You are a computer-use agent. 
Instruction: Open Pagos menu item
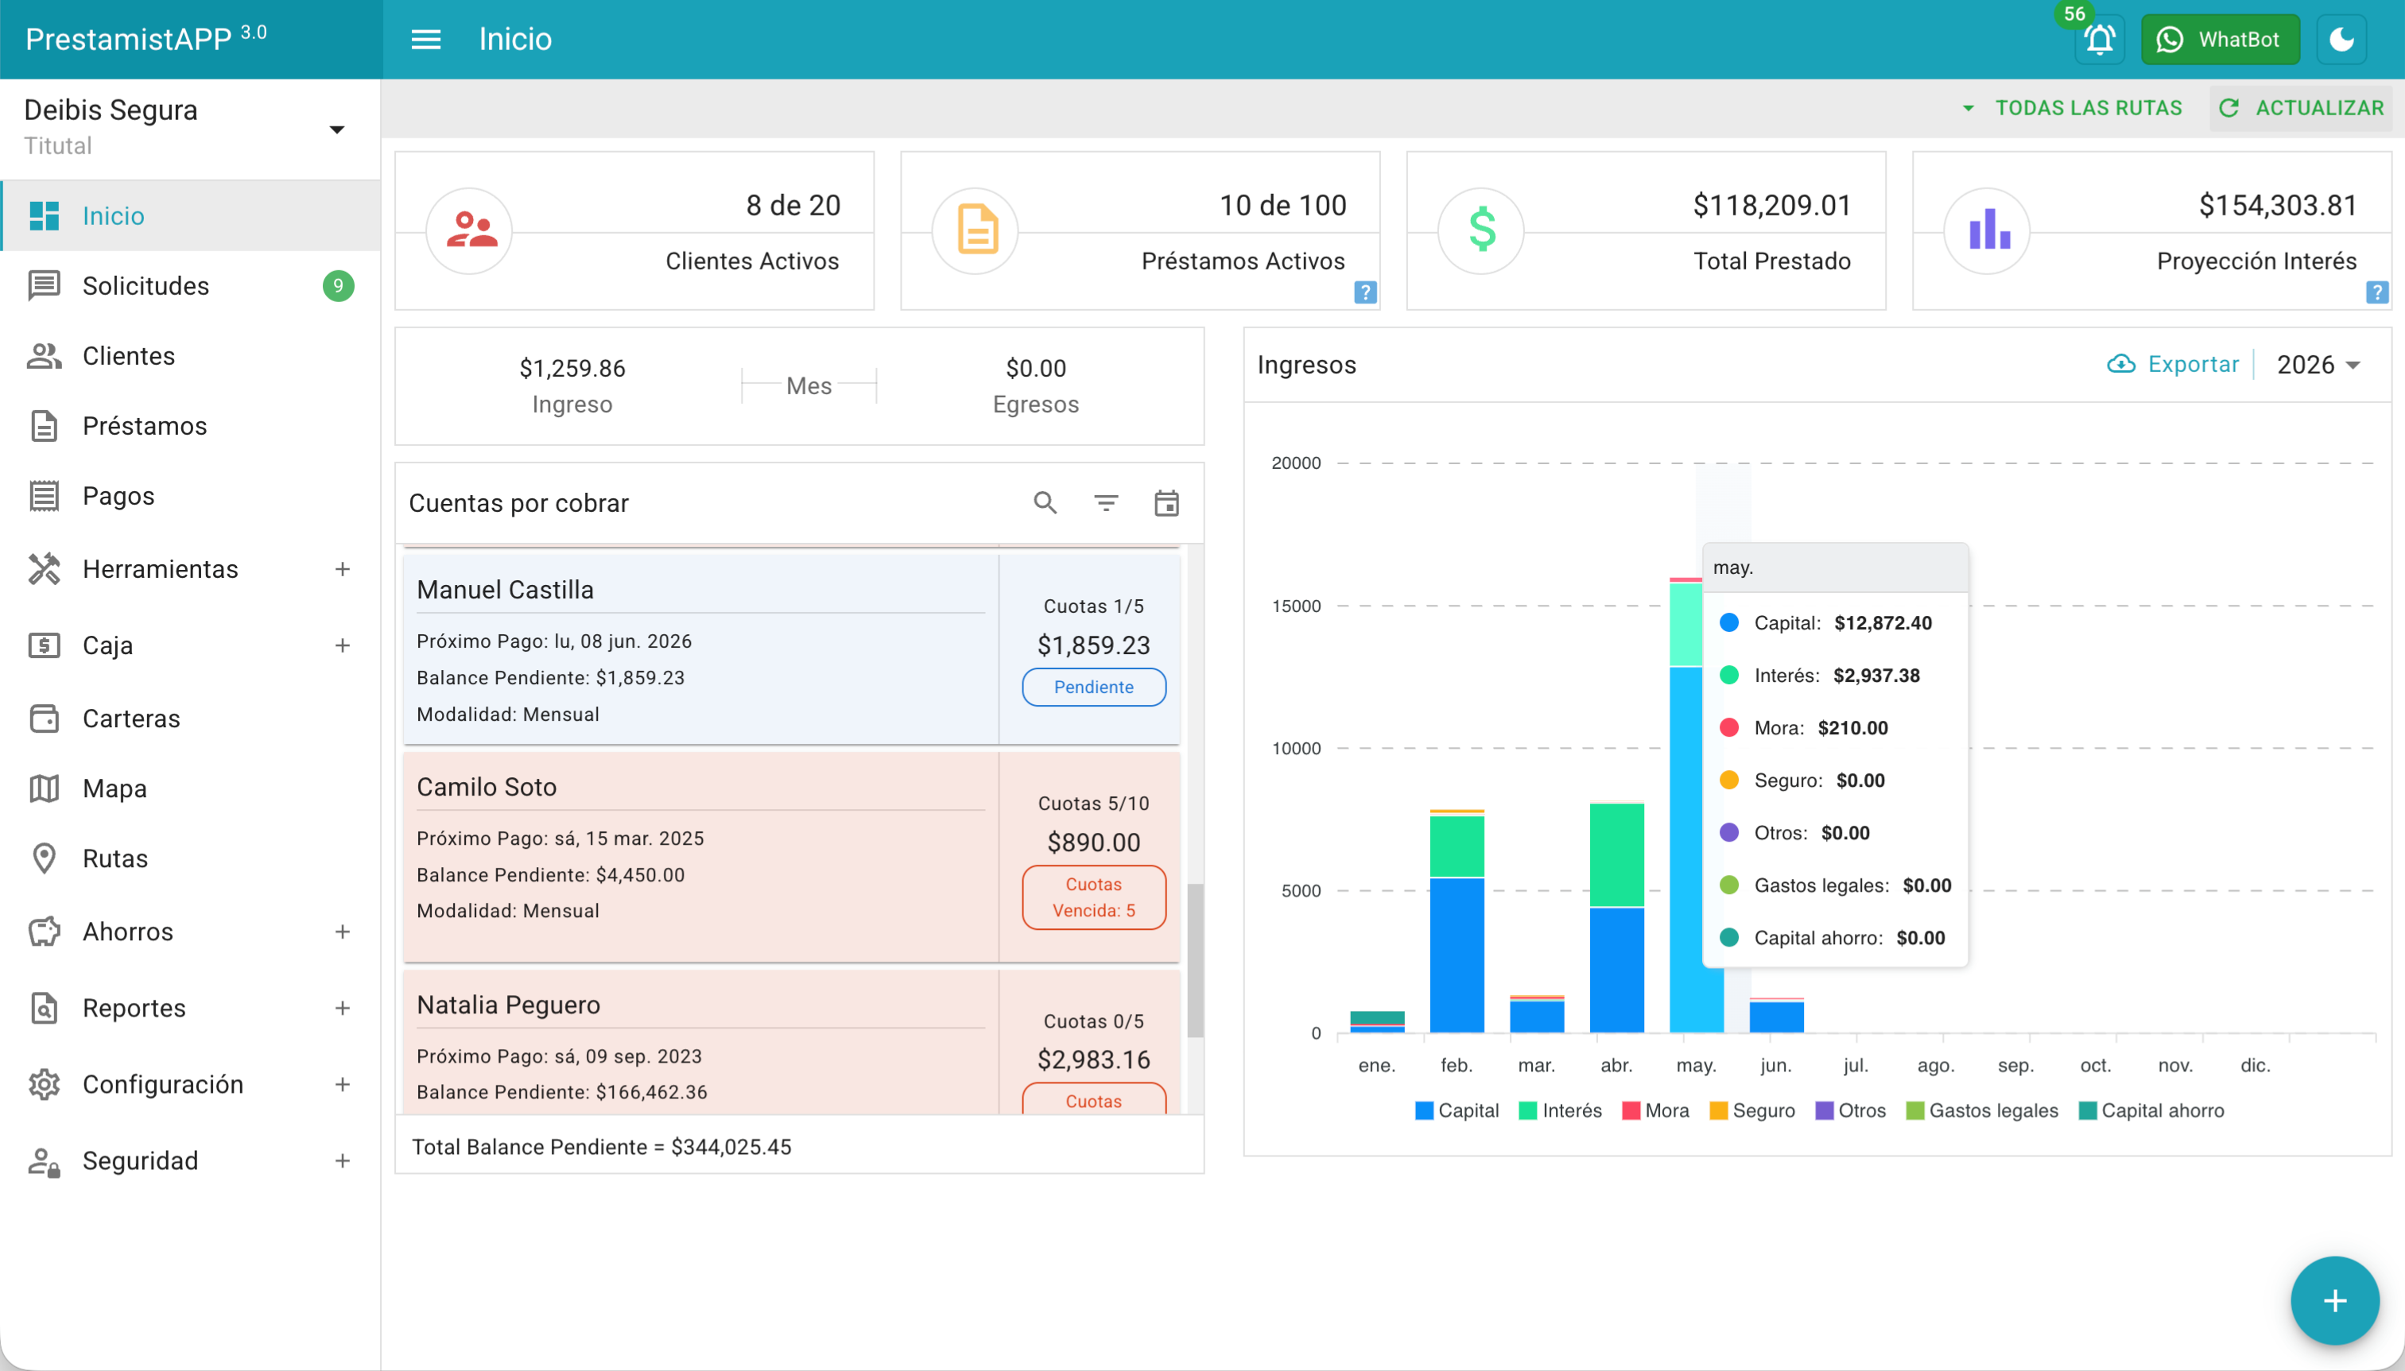coord(190,495)
